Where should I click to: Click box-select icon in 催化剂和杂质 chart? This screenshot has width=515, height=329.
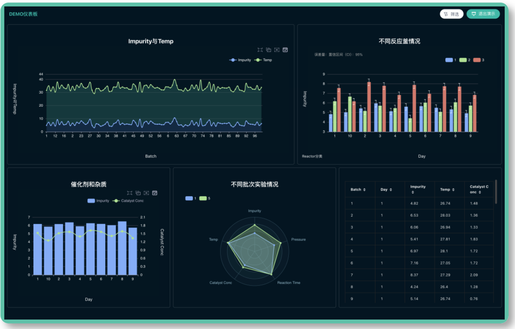[x=130, y=193]
